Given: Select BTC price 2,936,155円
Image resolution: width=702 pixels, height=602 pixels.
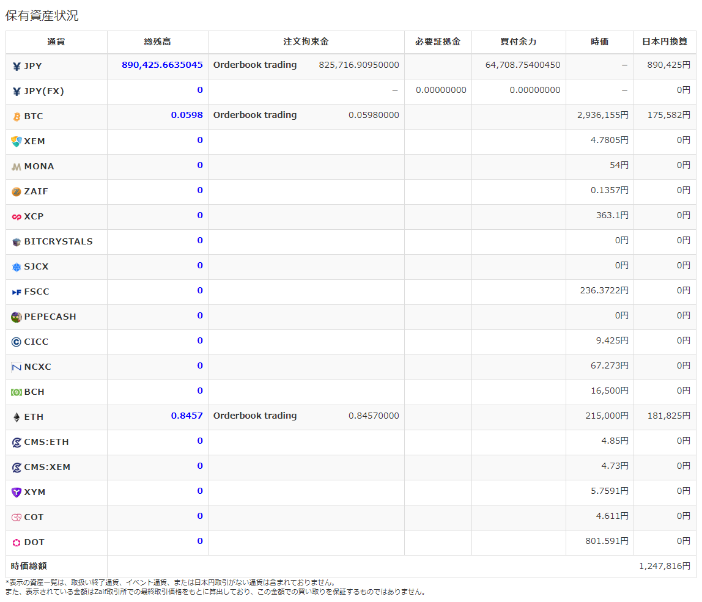Looking at the screenshot, I should tap(602, 115).
